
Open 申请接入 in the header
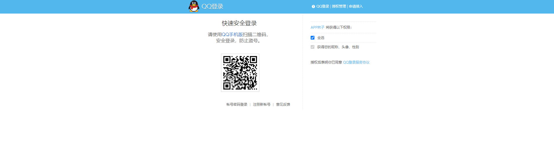356,6
